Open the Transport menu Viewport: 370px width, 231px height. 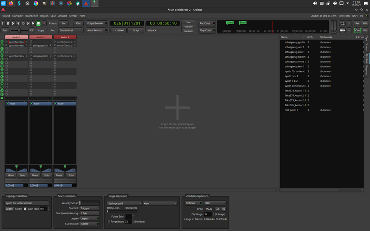[18, 16]
